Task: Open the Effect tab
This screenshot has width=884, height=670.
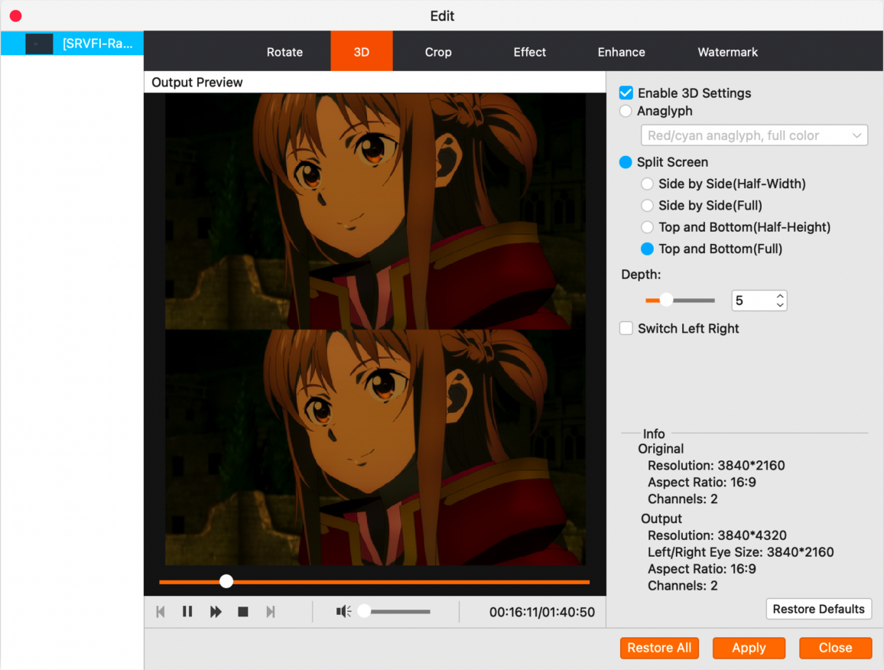Action: click(x=529, y=52)
